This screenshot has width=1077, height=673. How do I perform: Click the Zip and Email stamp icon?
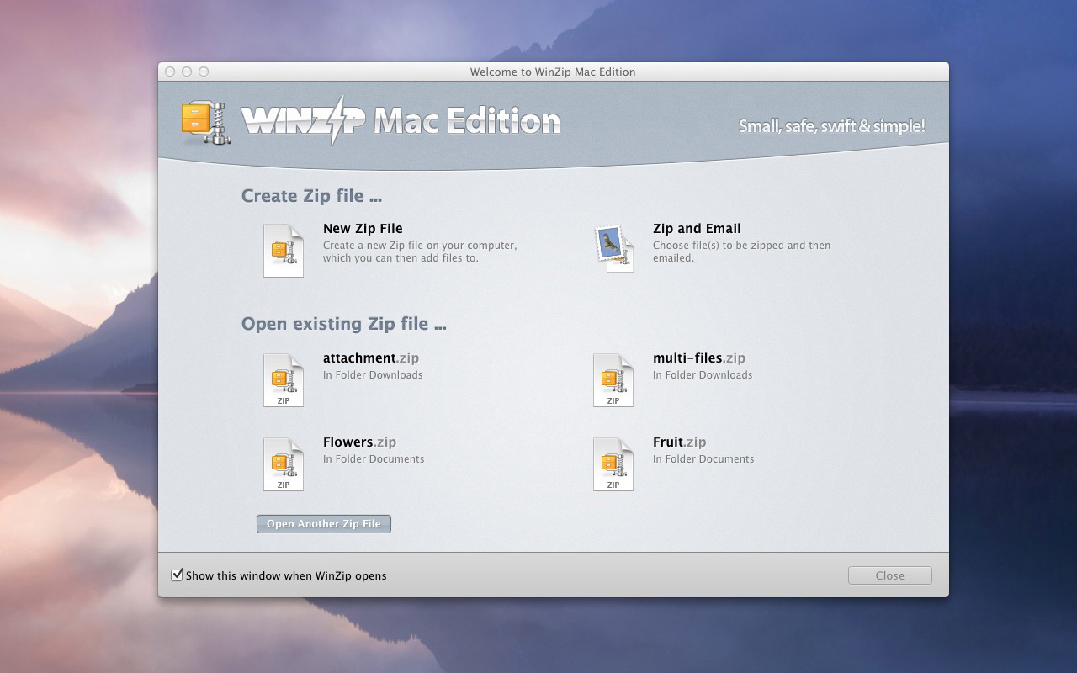click(613, 248)
